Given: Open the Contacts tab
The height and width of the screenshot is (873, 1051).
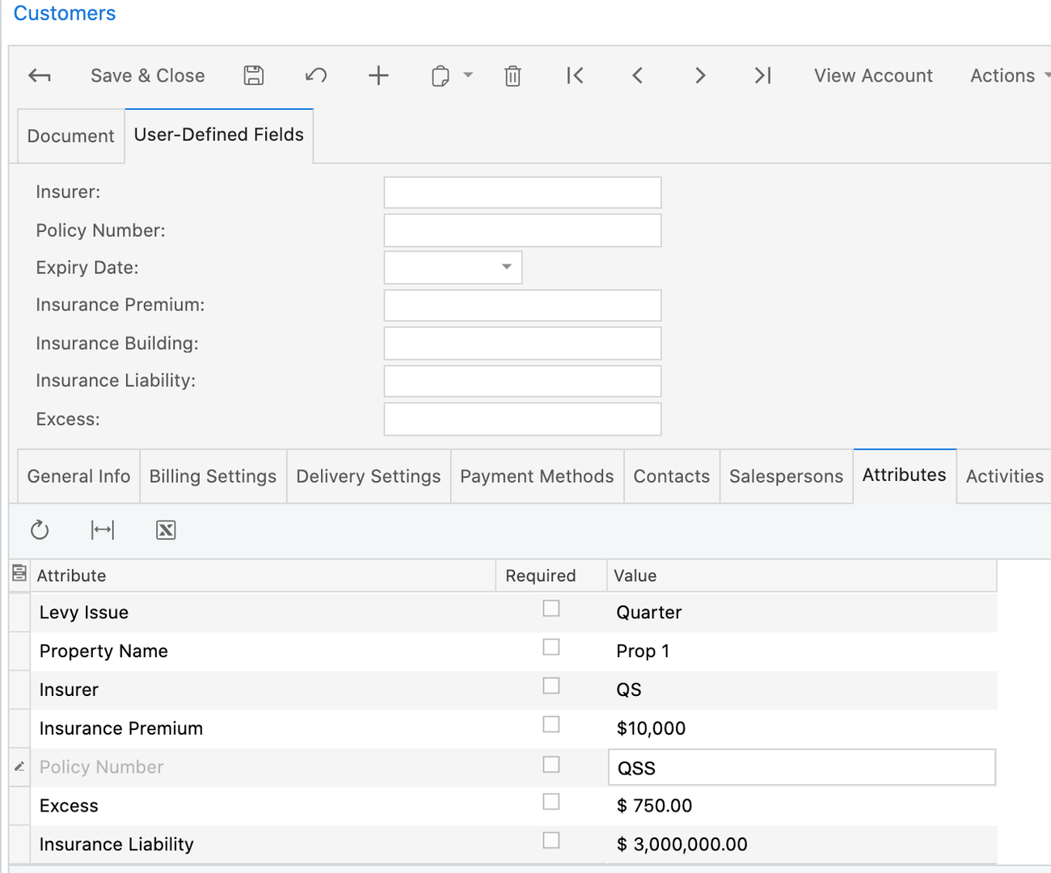Looking at the screenshot, I should [x=672, y=476].
